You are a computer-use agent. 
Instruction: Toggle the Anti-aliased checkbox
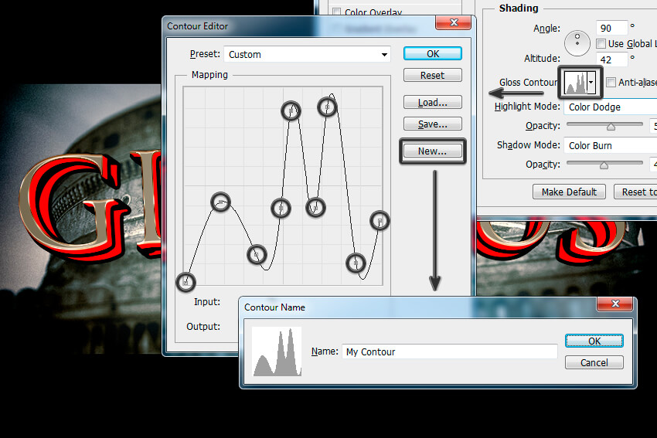click(611, 82)
